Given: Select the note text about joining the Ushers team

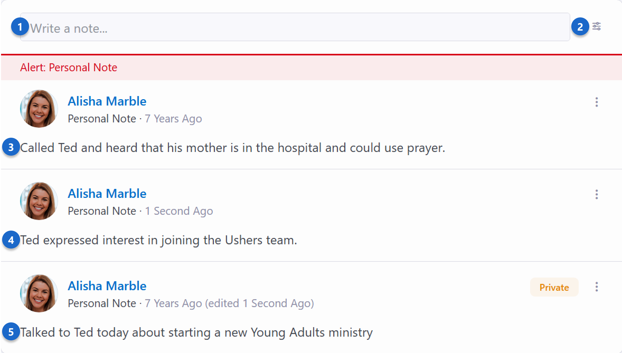Looking at the screenshot, I should click(158, 240).
